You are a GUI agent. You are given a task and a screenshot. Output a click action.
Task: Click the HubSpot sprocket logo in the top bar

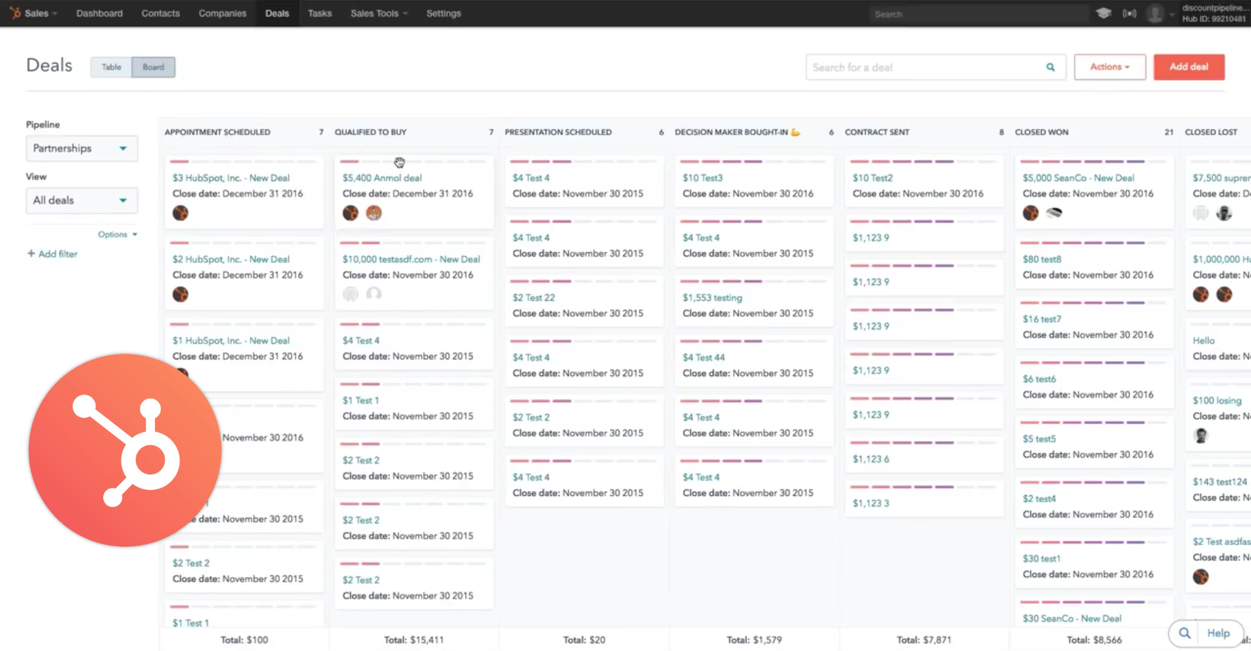[15, 13]
